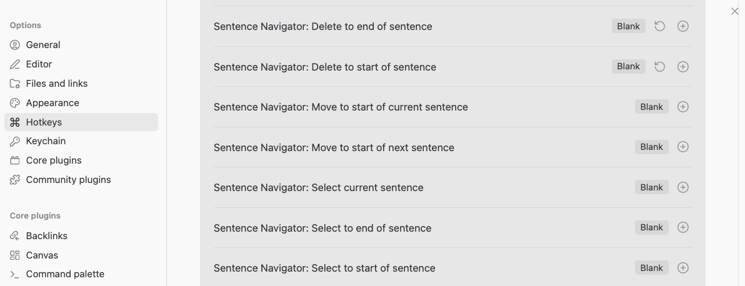Image resolution: width=745 pixels, height=286 pixels.
Task: Add hotkey for Select to start of sentence
Action: tap(683, 268)
